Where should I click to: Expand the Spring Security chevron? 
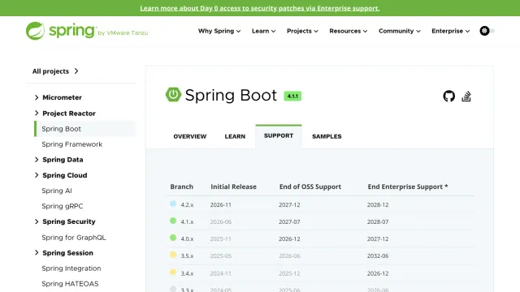pos(37,221)
